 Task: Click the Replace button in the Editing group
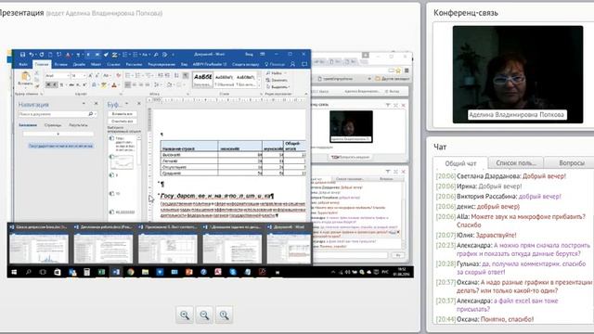(x=277, y=81)
